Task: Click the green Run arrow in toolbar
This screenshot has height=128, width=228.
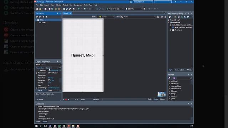Action: click(x=79, y=9)
